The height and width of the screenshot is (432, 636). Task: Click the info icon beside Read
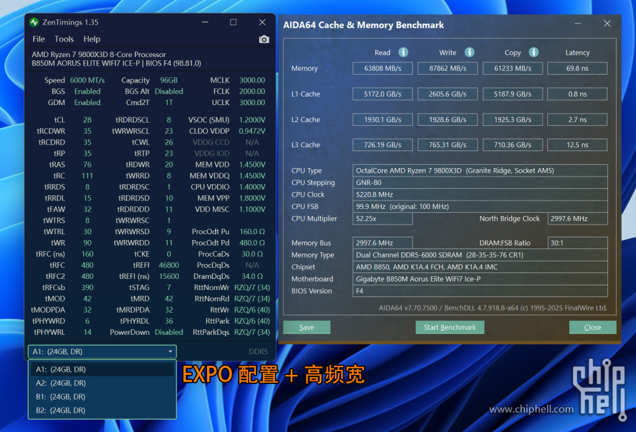click(403, 53)
